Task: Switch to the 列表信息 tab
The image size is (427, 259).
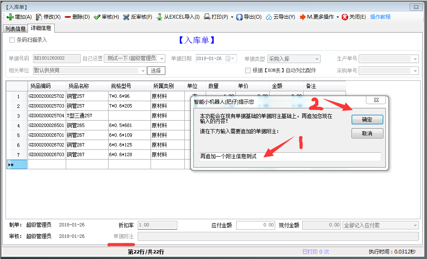Action: click(15, 29)
